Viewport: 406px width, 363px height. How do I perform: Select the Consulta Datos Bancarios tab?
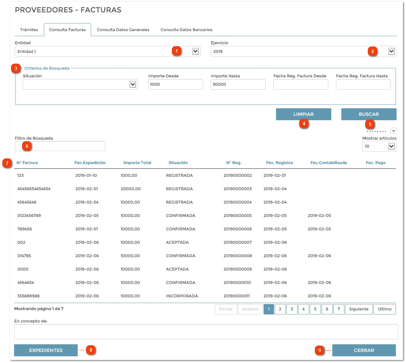tap(186, 30)
